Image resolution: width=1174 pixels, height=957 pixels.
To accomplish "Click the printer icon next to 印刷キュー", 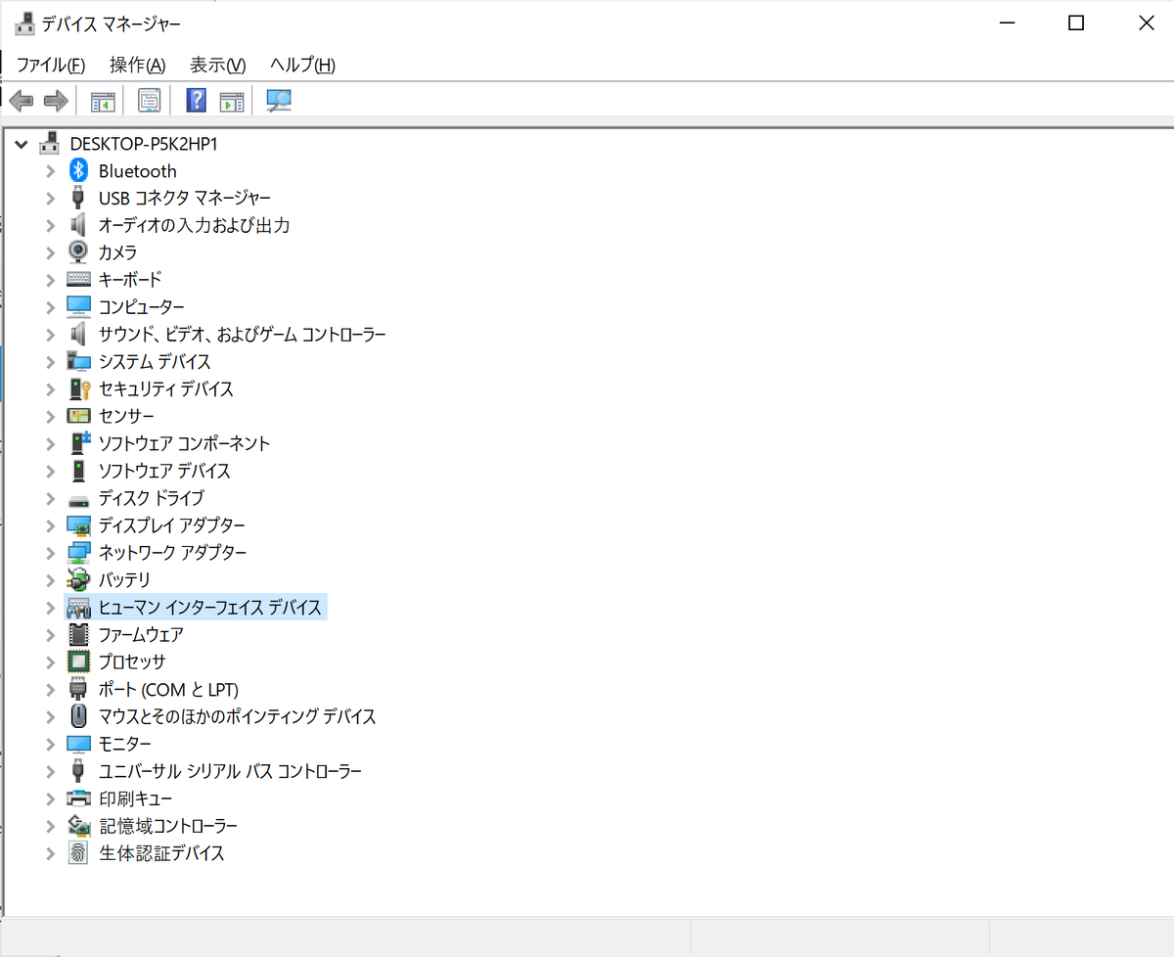I will 79,798.
